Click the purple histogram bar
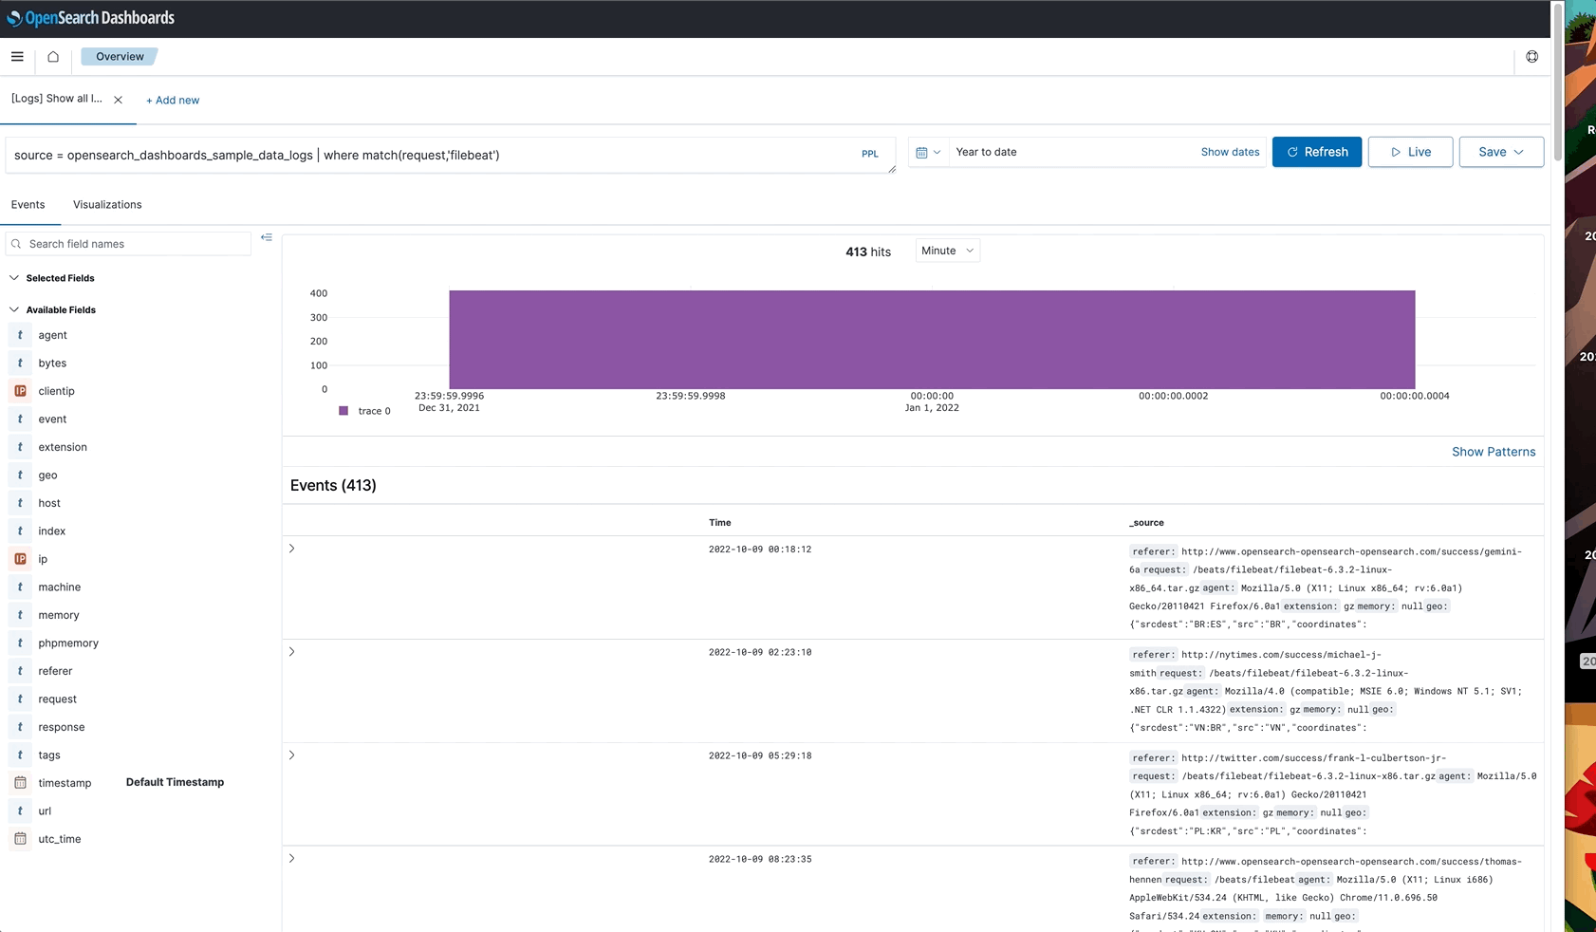 (932, 340)
